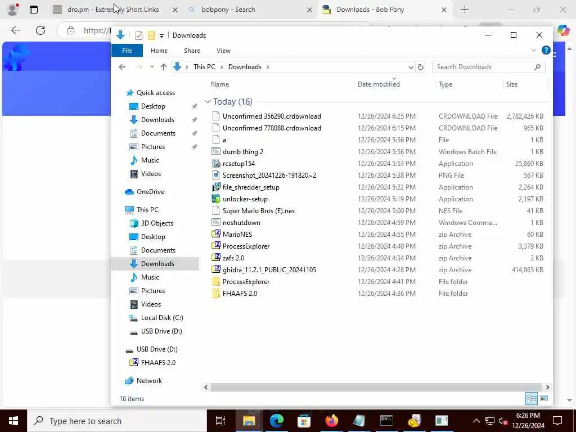The image size is (576, 432).
Task: Open the address bar history dropdown
Action: (411, 67)
